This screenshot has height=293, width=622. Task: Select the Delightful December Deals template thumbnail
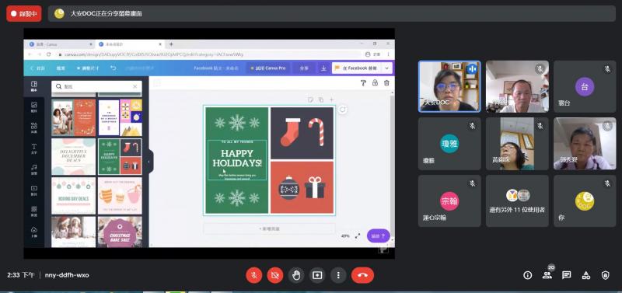(73, 157)
